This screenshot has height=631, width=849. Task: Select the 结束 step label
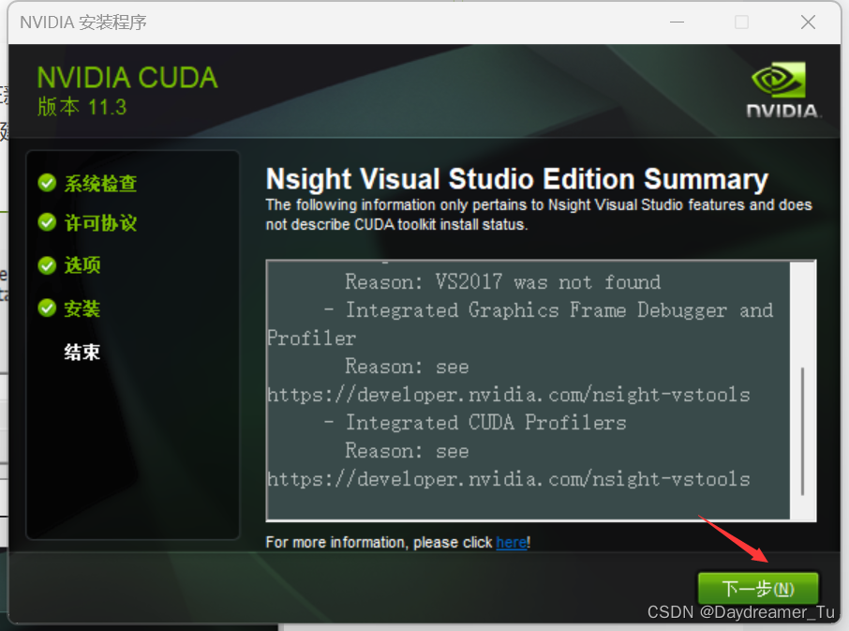coord(82,352)
